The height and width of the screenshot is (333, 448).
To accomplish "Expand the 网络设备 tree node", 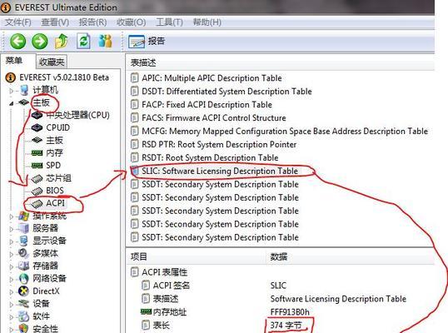I will pyautogui.click(x=11, y=280).
